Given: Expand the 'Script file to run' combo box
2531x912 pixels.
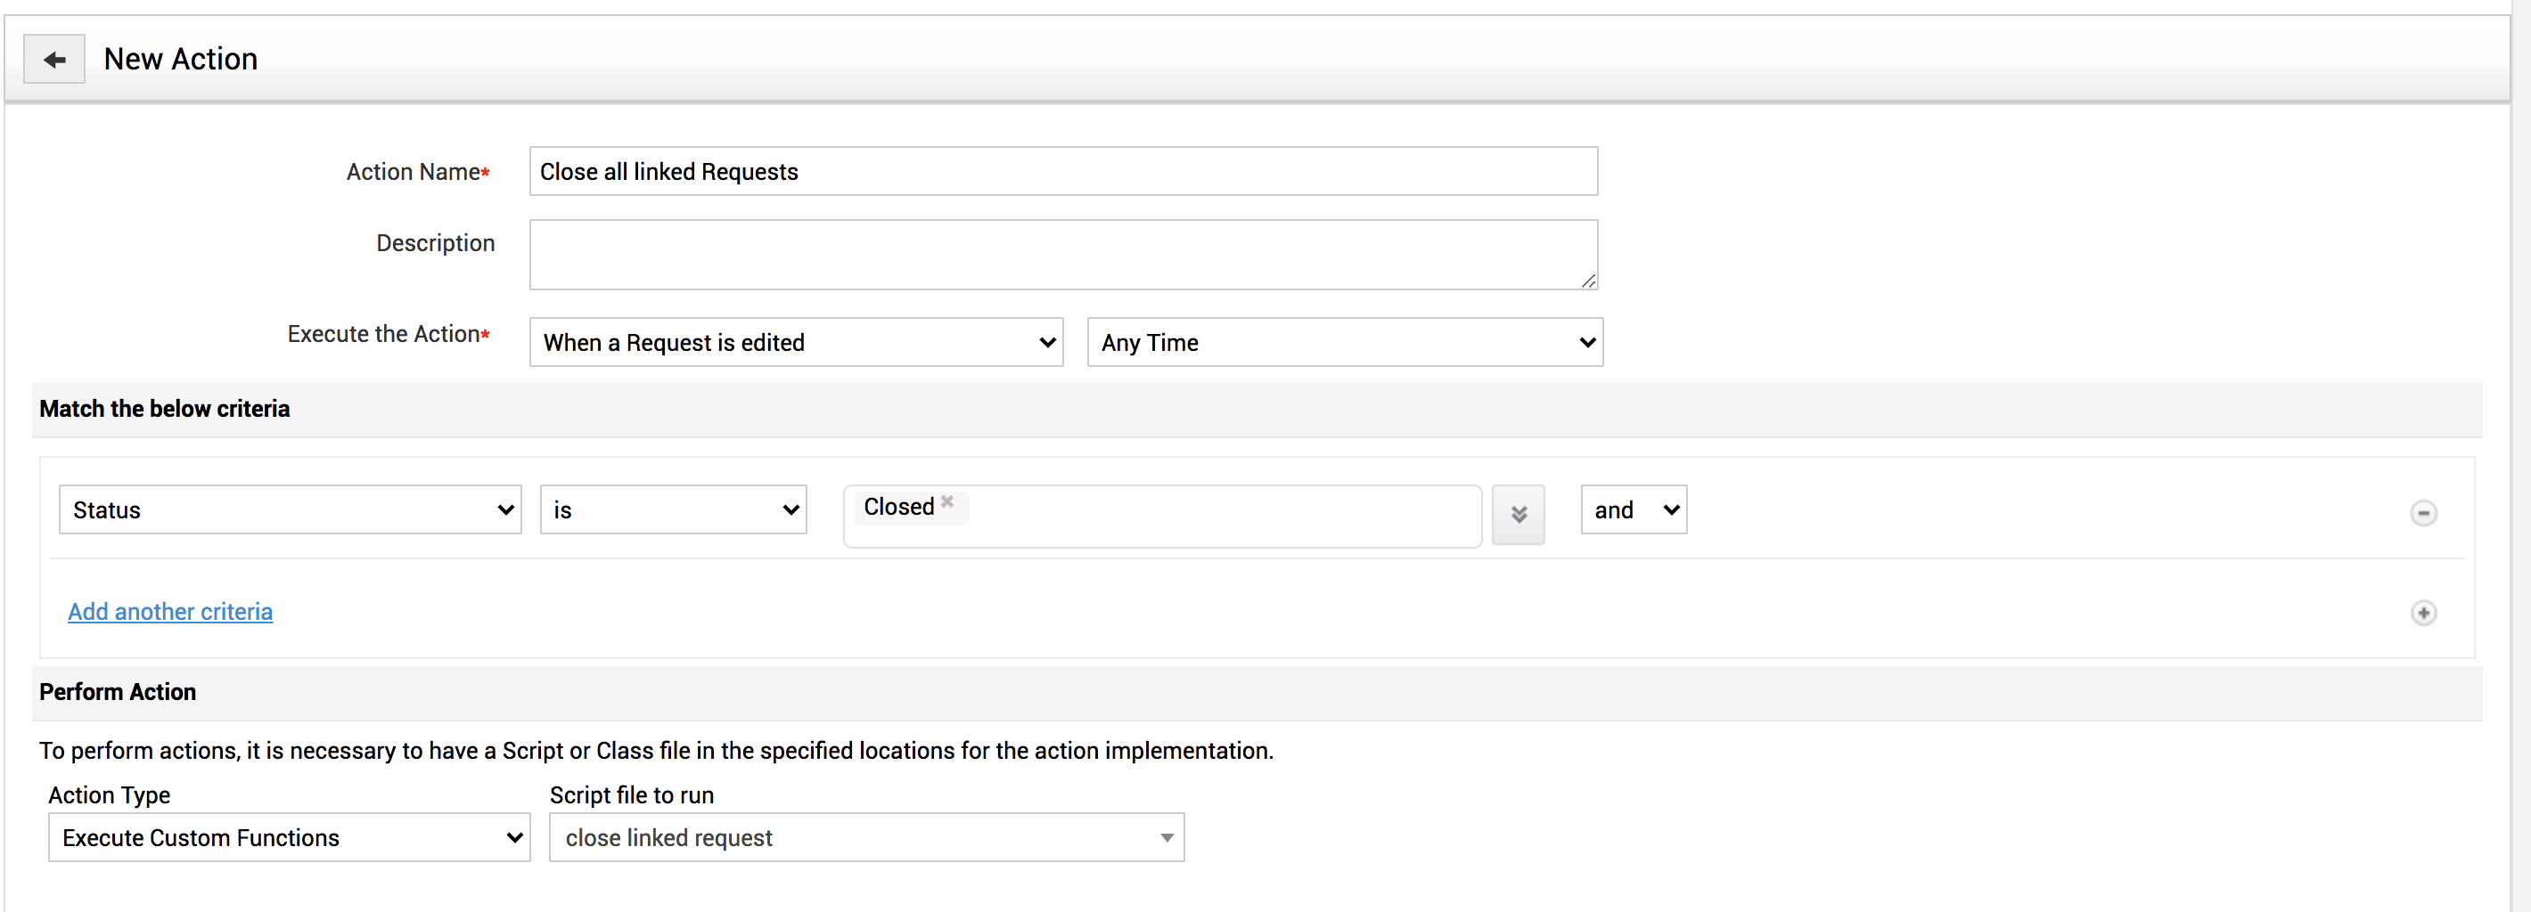Looking at the screenshot, I should tap(866, 837).
